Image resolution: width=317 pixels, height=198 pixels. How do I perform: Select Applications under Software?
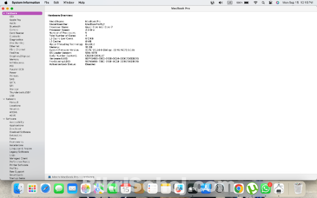(17, 125)
